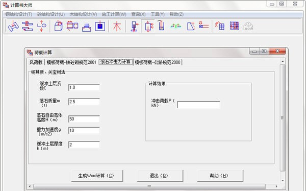The width and height of the screenshot is (306, 191).
Task: Click the vertical scrollbar down arrow
Action: [x=283, y=180]
